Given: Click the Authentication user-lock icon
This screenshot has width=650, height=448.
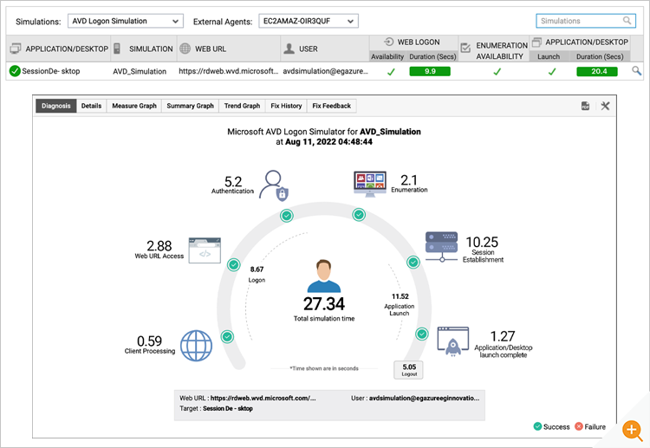Looking at the screenshot, I should point(274,185).
